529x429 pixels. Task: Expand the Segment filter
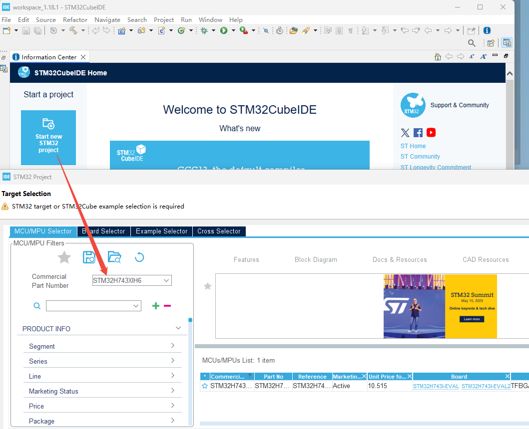(173, 346)
